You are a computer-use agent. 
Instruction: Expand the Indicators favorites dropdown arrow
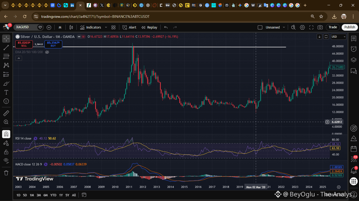point(106,27)
